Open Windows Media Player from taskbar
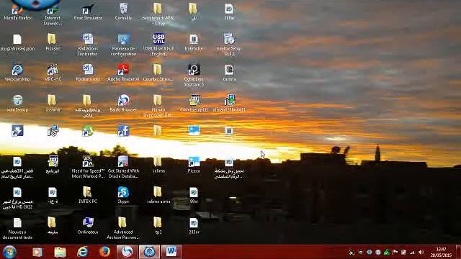Screen dimensions: 461x259 coord(37,252)
